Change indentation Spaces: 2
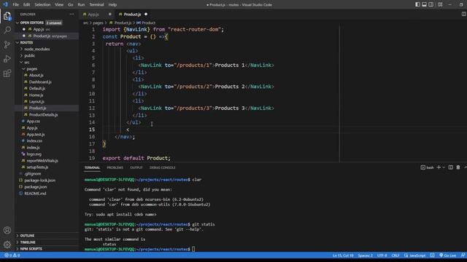467x262 pixels. click(x=365, y=255)
